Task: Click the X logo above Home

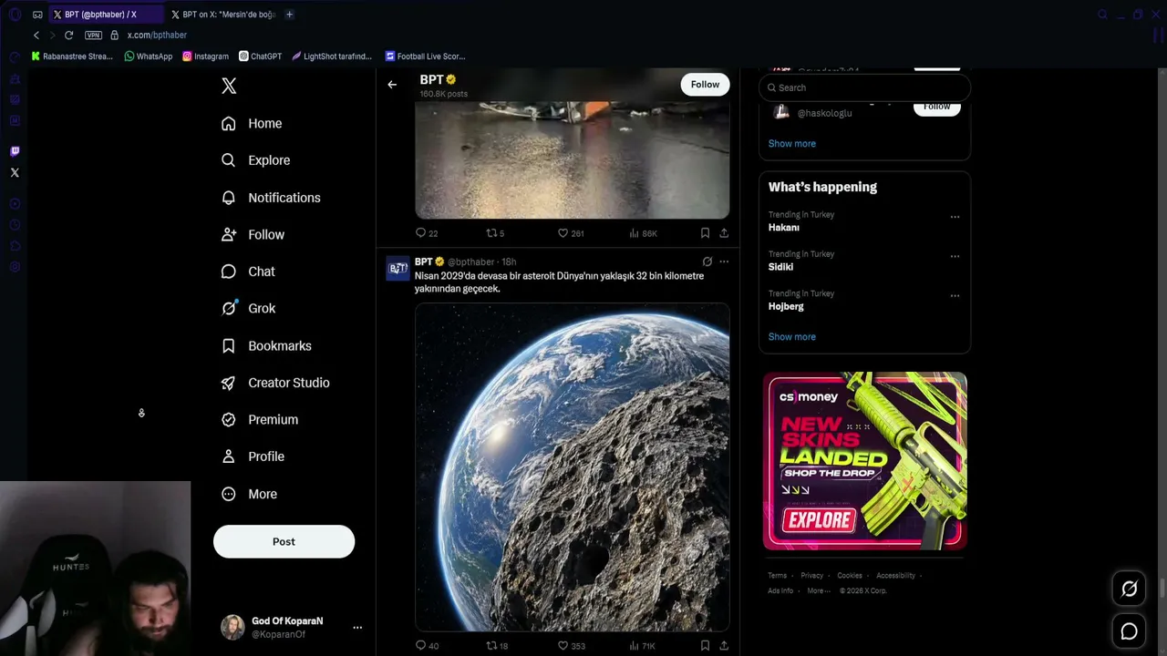Action: 229,86
